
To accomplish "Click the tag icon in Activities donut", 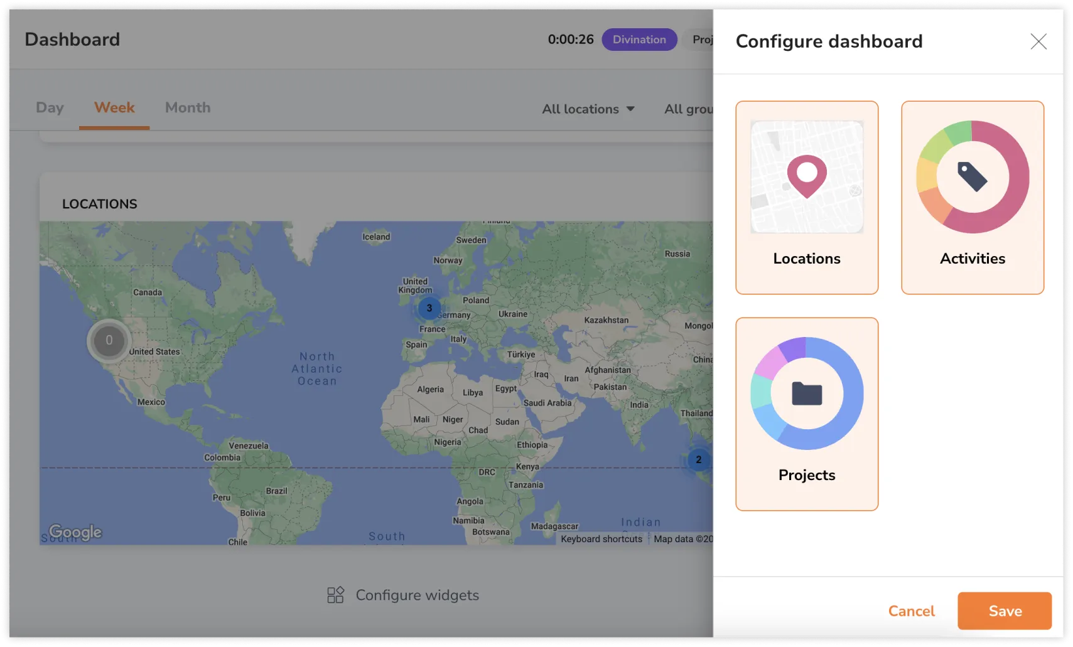I will [x=972, y=176].
